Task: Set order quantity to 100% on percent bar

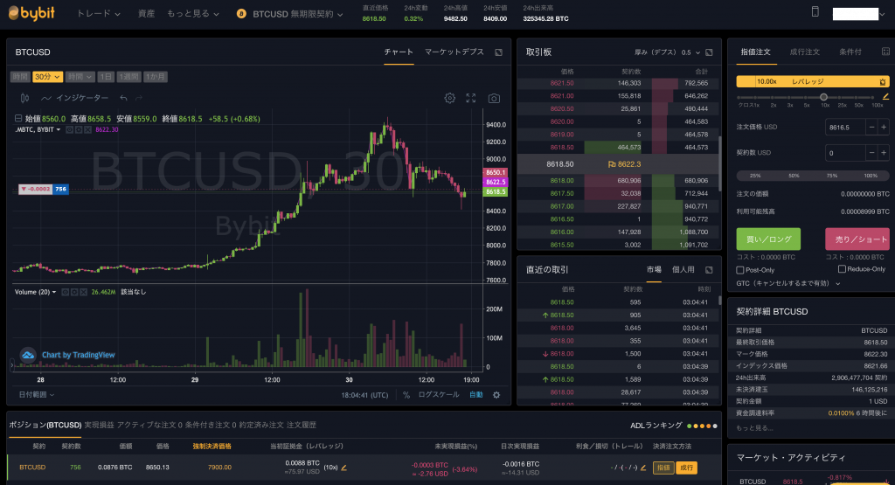Action: point(871,176)
